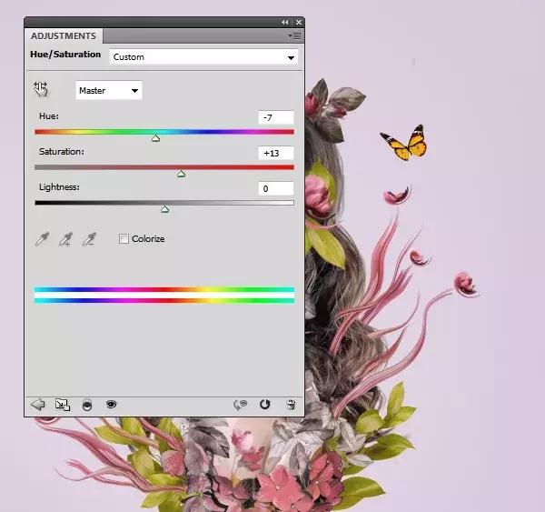
Task: Reset adjustment to defaults icon
Action: [x=265, y=404]
